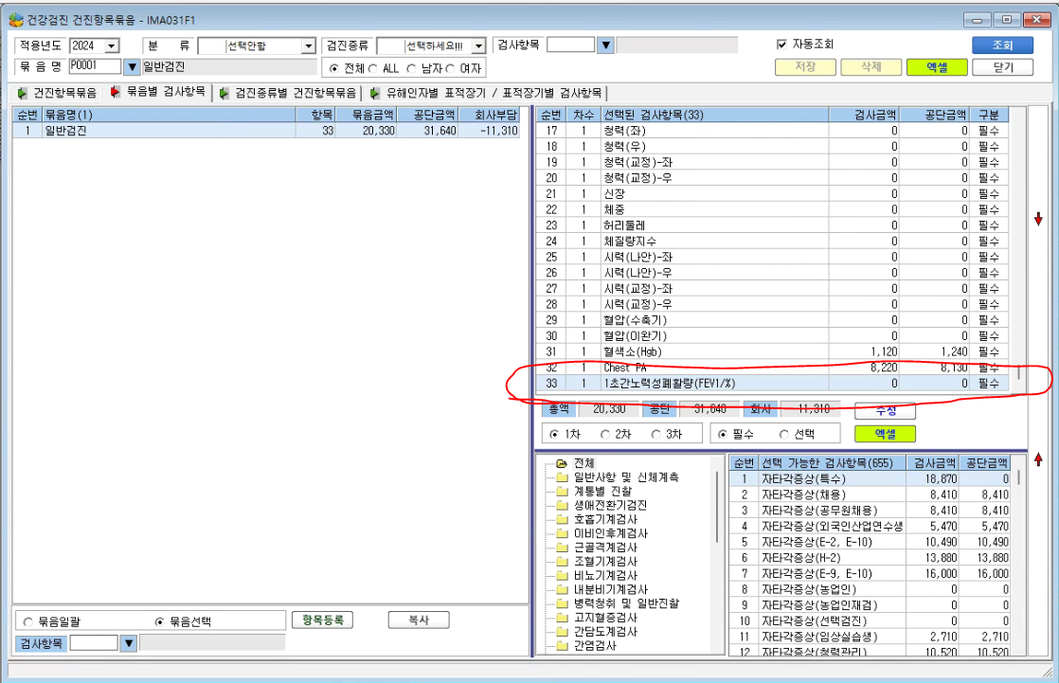Image resolution: width=1059 pixels, height=683 pixels.
Task: Click the lookup arrow beside 묶음명 P0001
Action: click(132, 67)
